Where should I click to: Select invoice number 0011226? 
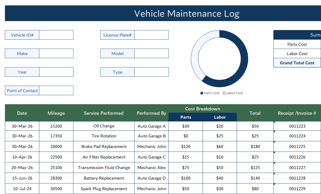(297, 157)
